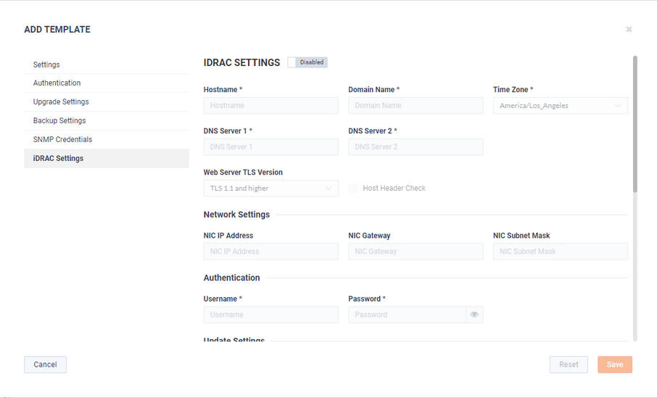Toggle the iDRAC Settings Disabled switch
Viewport: 657px width, 398px height.
pos(307,62)
